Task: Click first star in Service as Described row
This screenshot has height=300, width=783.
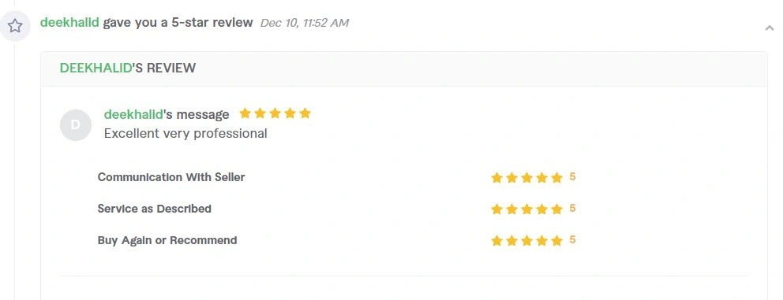Action: point(496,209)
